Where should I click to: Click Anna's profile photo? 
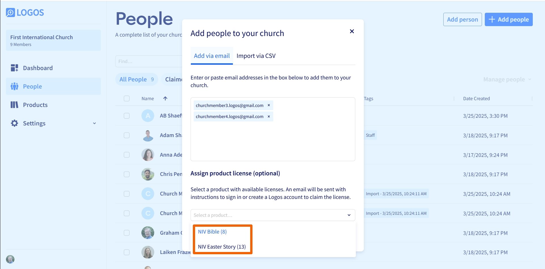148,155
